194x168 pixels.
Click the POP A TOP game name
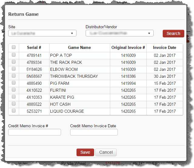coord(61,55)
